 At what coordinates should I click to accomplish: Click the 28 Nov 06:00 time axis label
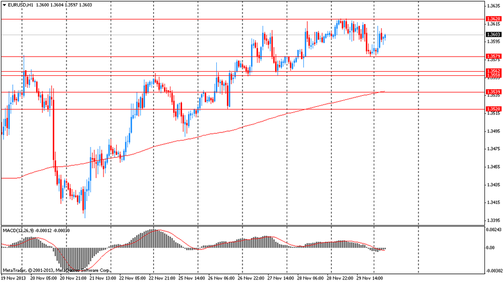coord(310,278)
